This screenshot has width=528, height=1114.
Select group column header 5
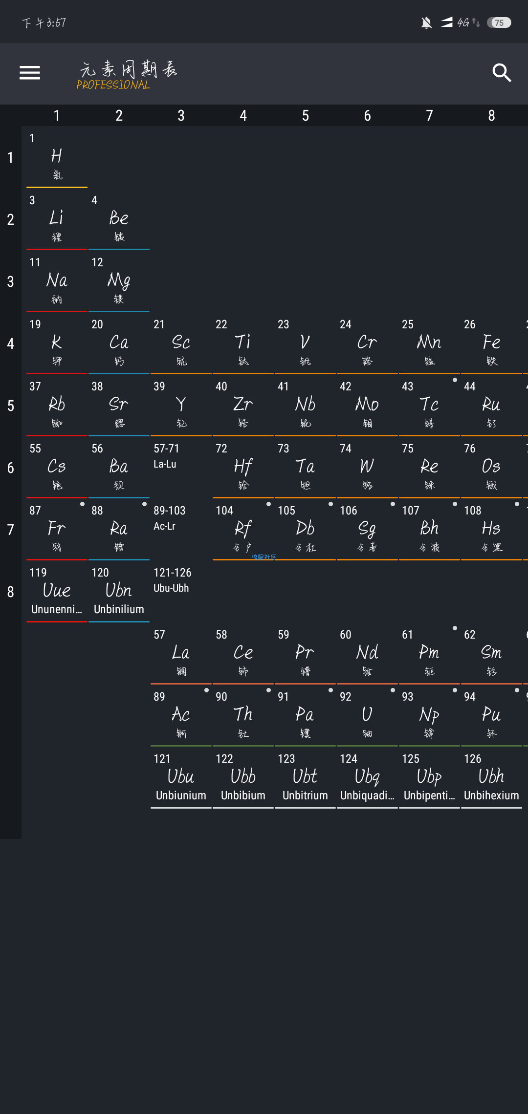click(305, 116)
